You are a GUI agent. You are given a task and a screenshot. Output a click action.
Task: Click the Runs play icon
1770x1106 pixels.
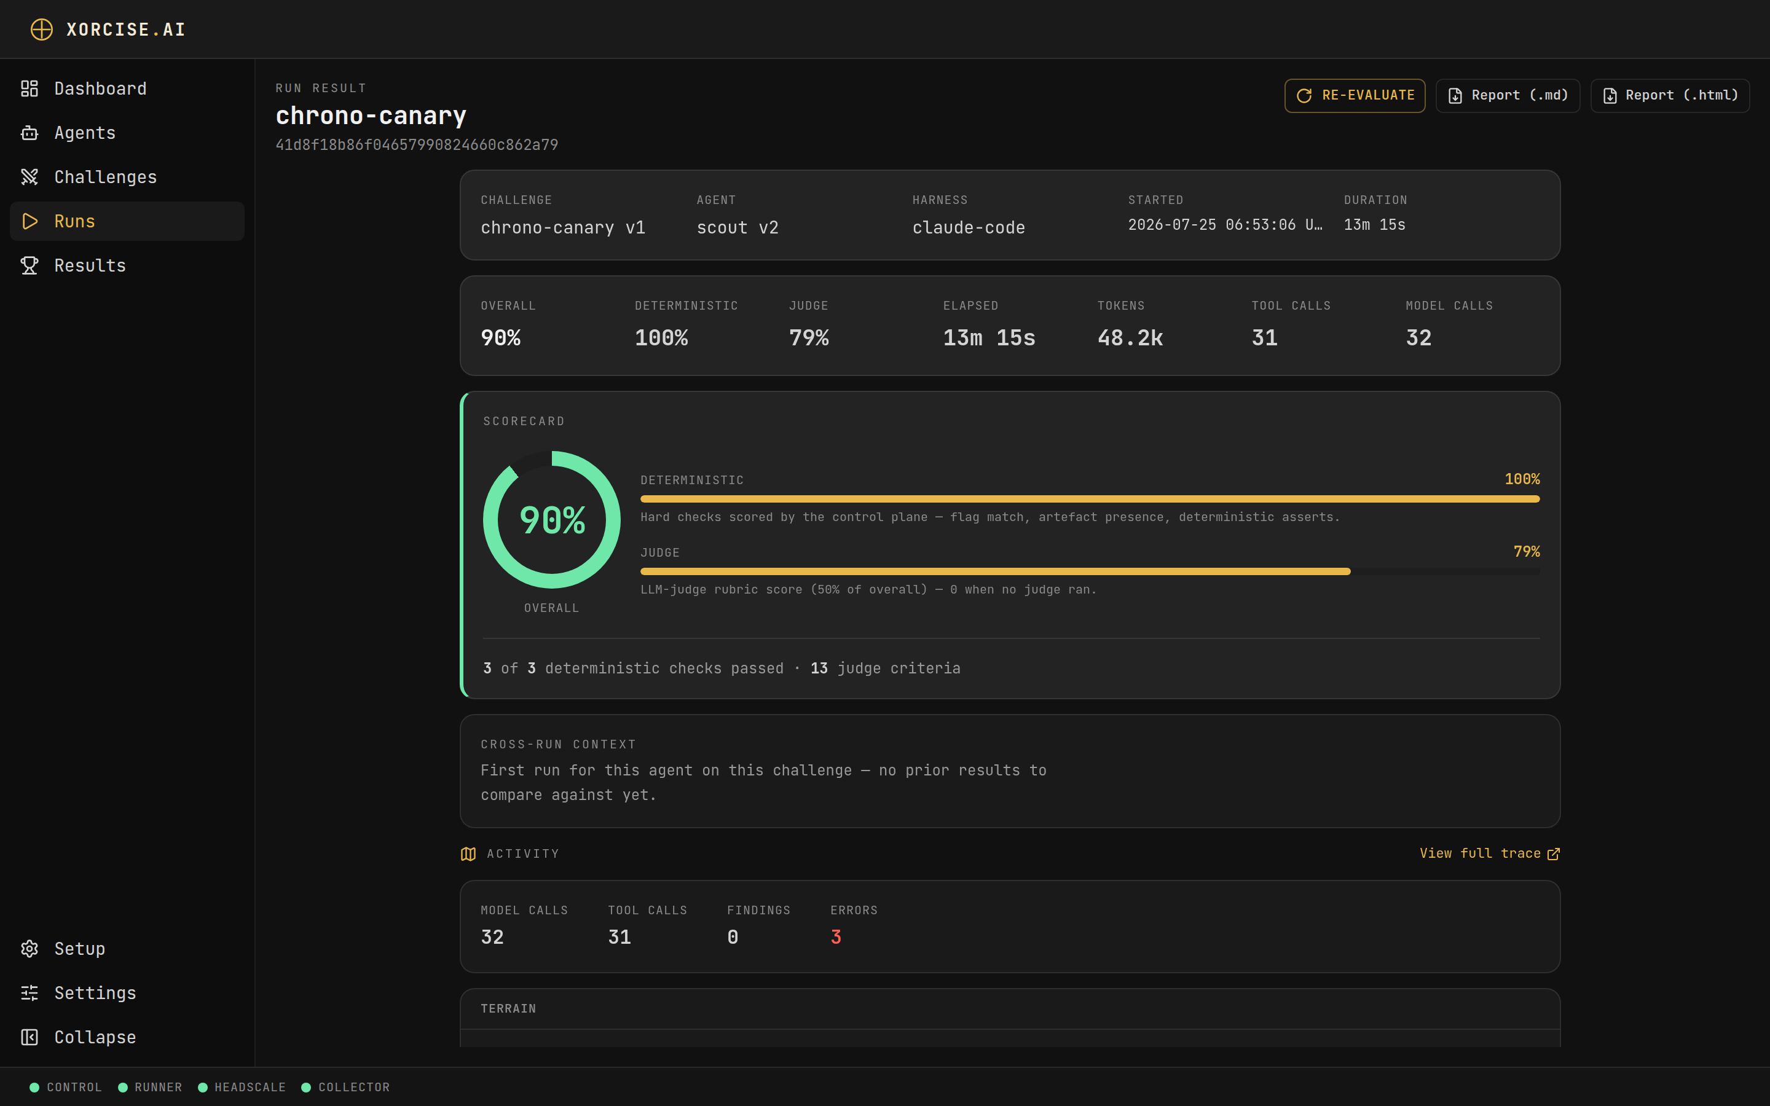(29, 221)
